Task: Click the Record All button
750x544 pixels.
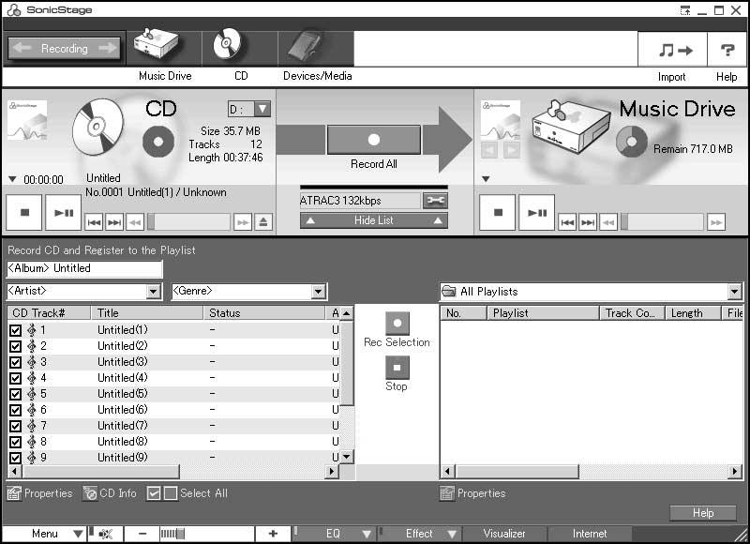Action: [373, 140]
